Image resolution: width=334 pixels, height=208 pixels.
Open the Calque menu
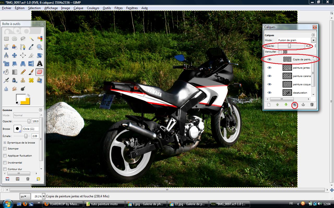point(78,8)
